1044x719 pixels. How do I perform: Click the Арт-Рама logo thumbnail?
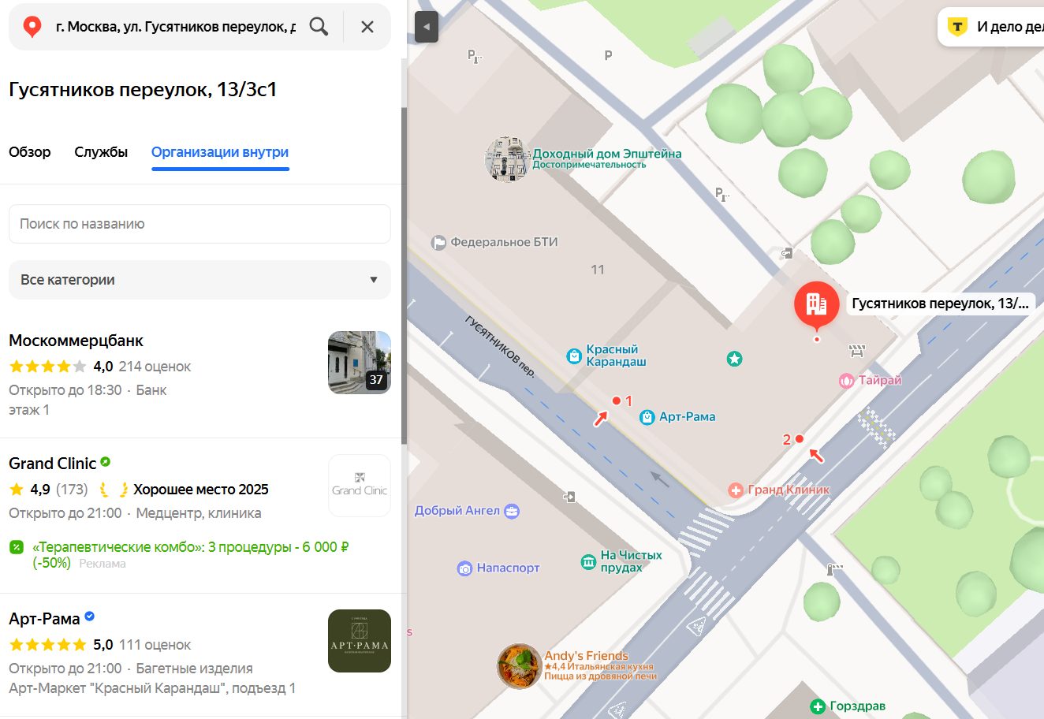[360, 641]
